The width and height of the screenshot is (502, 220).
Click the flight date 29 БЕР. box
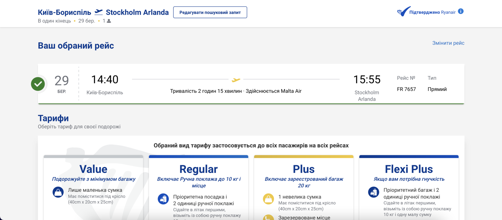click(62, 84)
